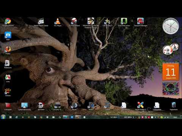Click the green round system tray icon
The width and height of the screenshot is (182, 136).
[162, 117]
